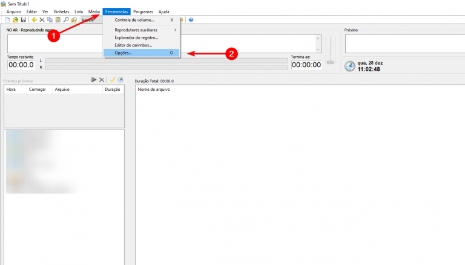Click the Arquivo column header in events
The height and width of the screenshot is (265, 465).
click(62, 90)
